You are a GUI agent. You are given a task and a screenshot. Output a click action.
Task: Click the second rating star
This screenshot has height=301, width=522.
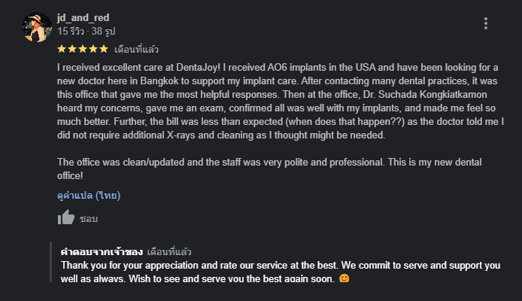(x=72, y=49)
